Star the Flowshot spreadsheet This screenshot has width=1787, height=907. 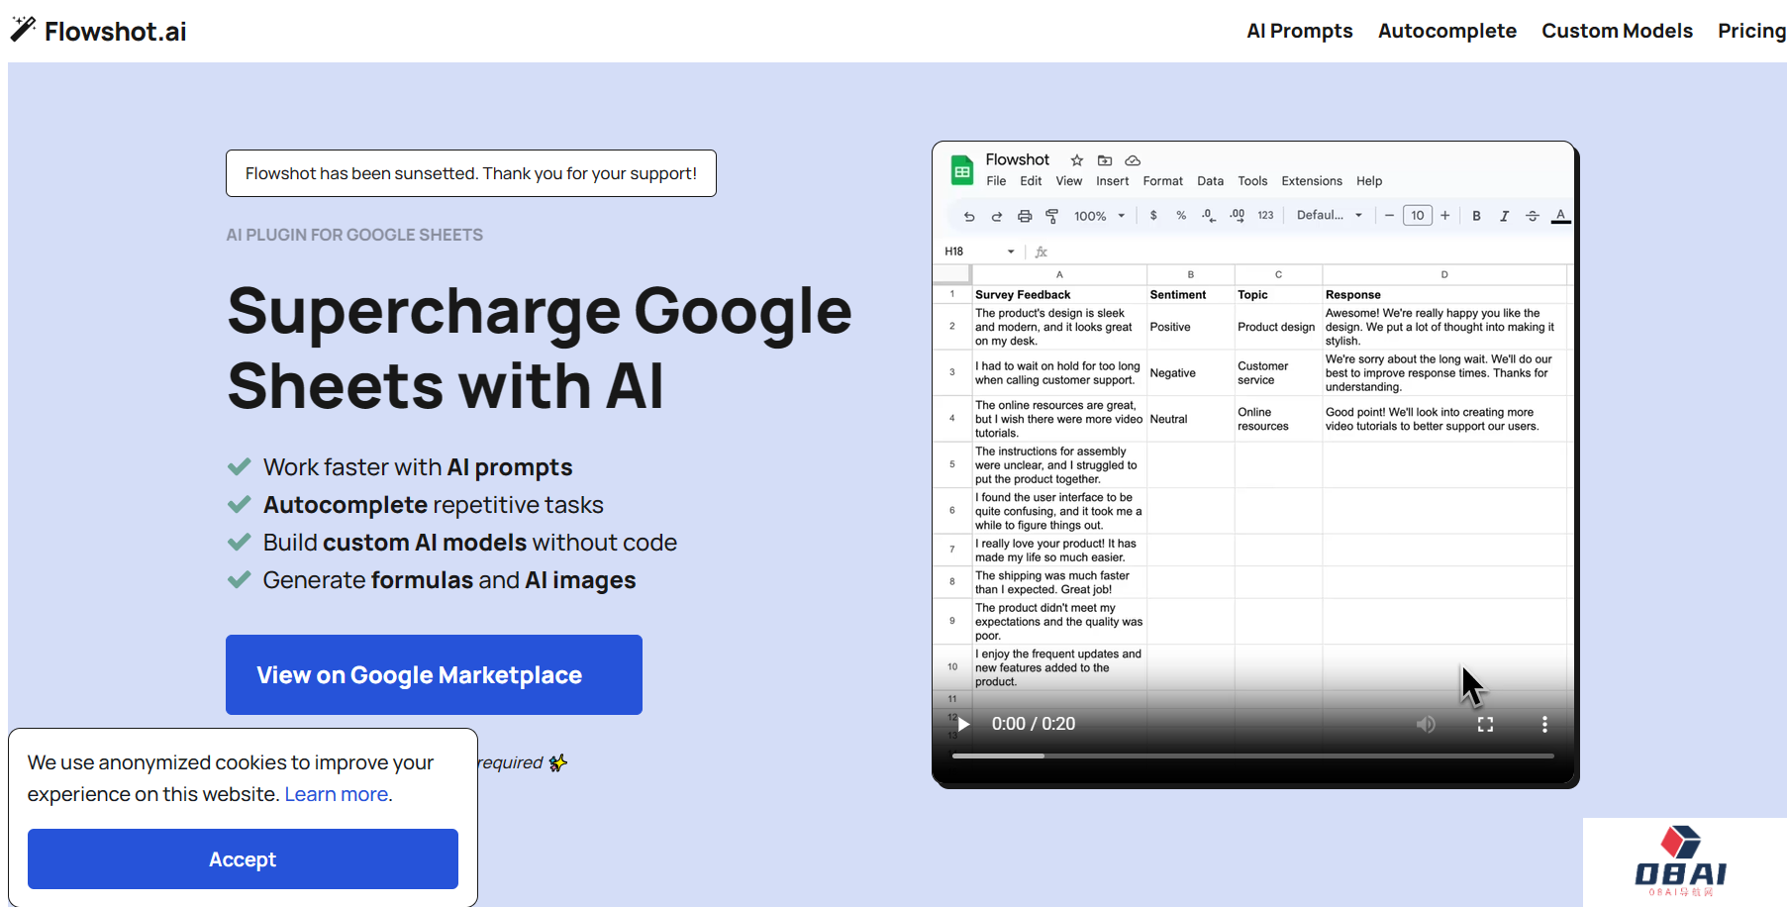pyautogui.click(x=1077, y=160)
